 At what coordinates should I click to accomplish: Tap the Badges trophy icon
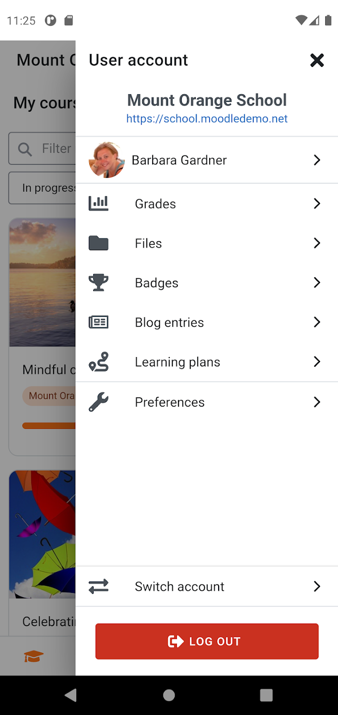98,283
